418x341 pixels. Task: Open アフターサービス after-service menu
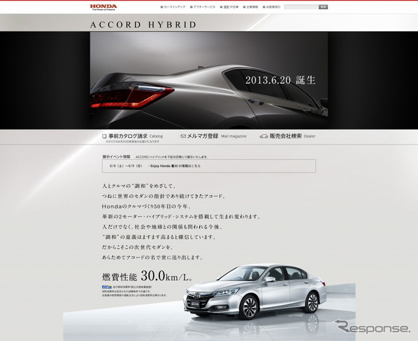click(x=202, y=7)
